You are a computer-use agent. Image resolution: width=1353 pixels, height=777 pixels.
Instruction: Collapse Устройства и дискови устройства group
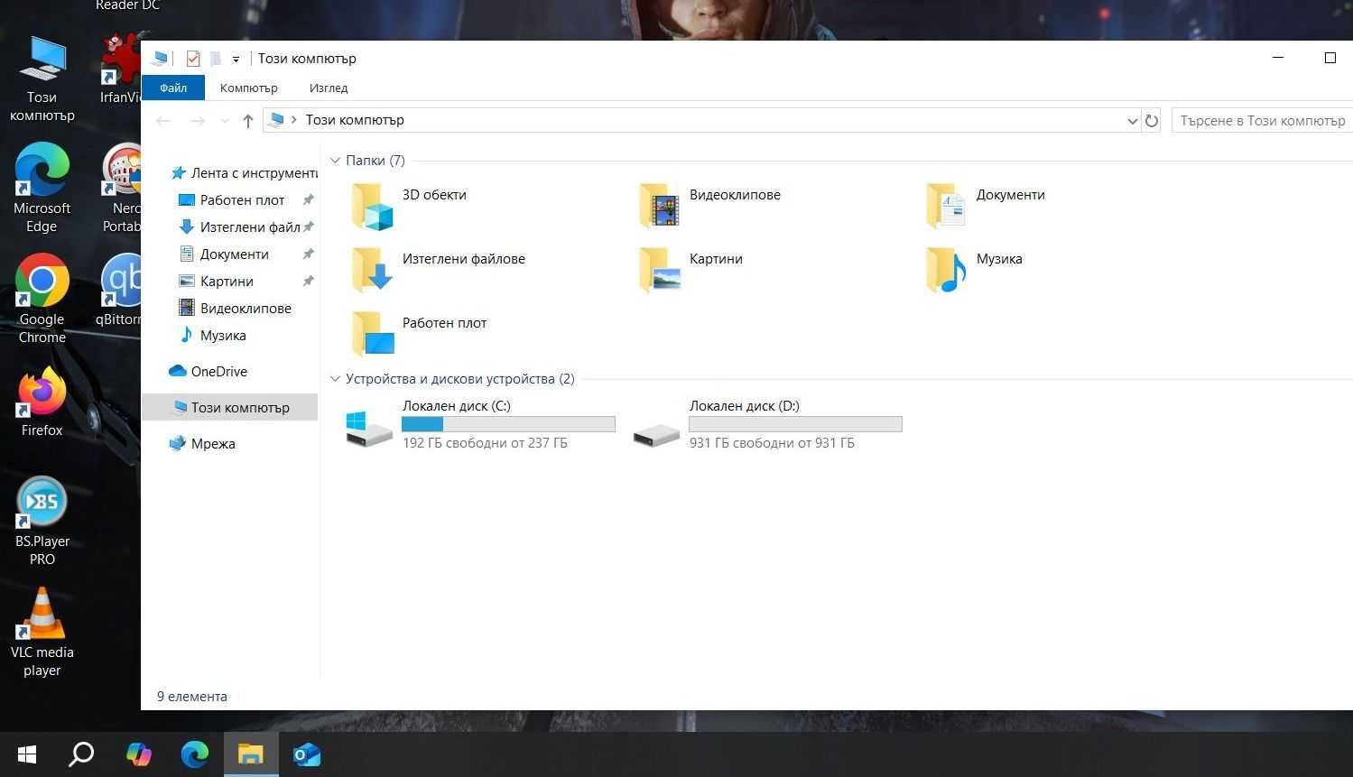coord(335,379)
